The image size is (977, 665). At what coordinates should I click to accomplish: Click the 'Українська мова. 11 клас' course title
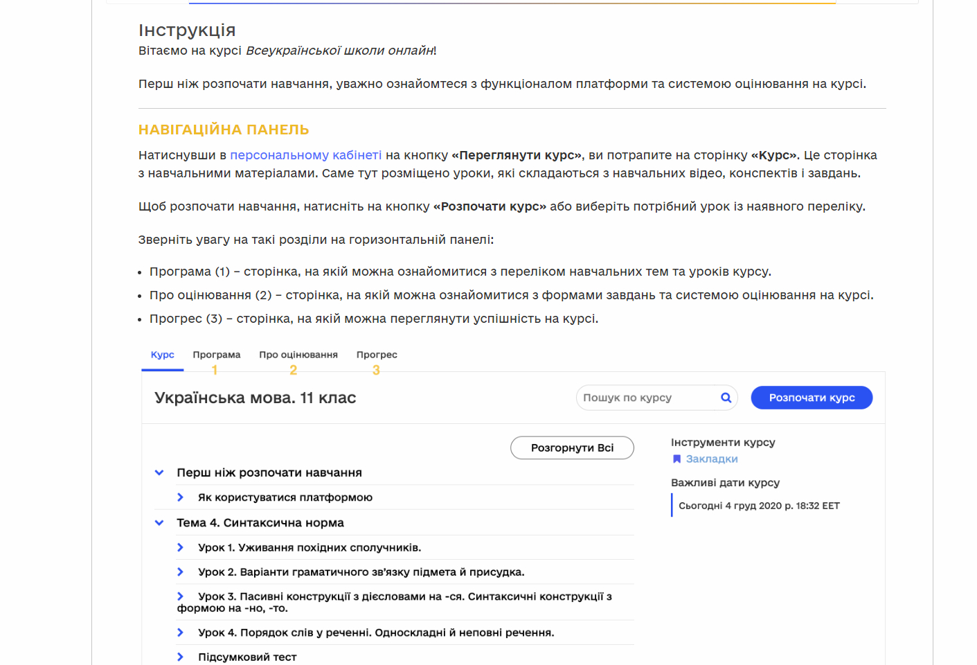coord(256,398)
